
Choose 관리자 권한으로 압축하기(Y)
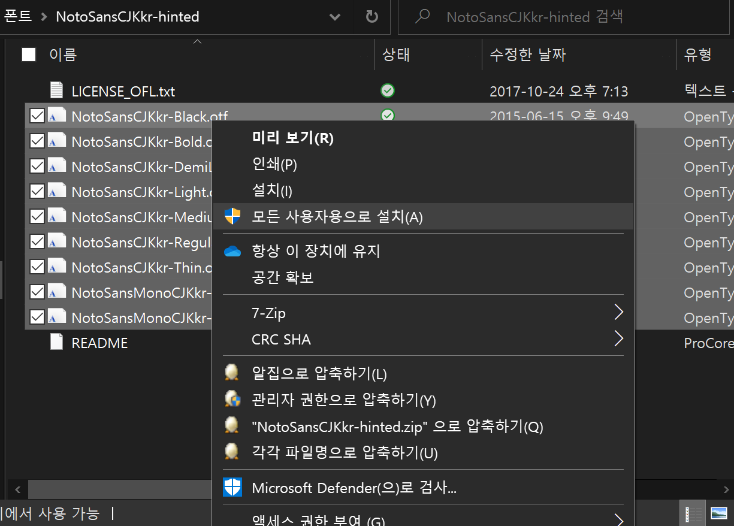[x=423, y=400]
